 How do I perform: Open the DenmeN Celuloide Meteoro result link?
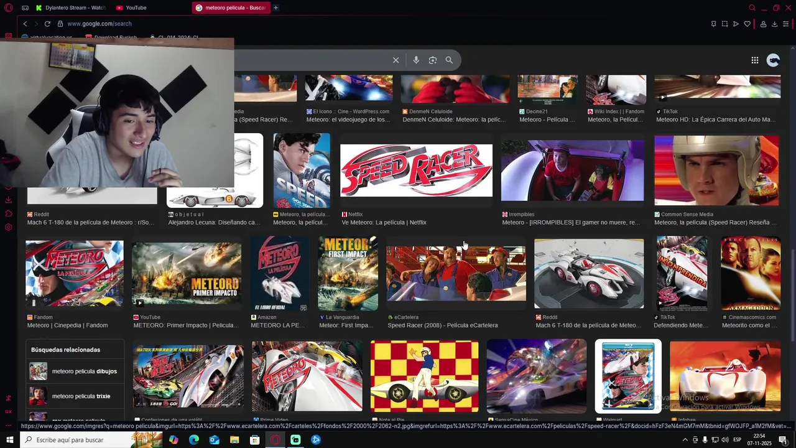pyautogui.click(x=454, y=119)
